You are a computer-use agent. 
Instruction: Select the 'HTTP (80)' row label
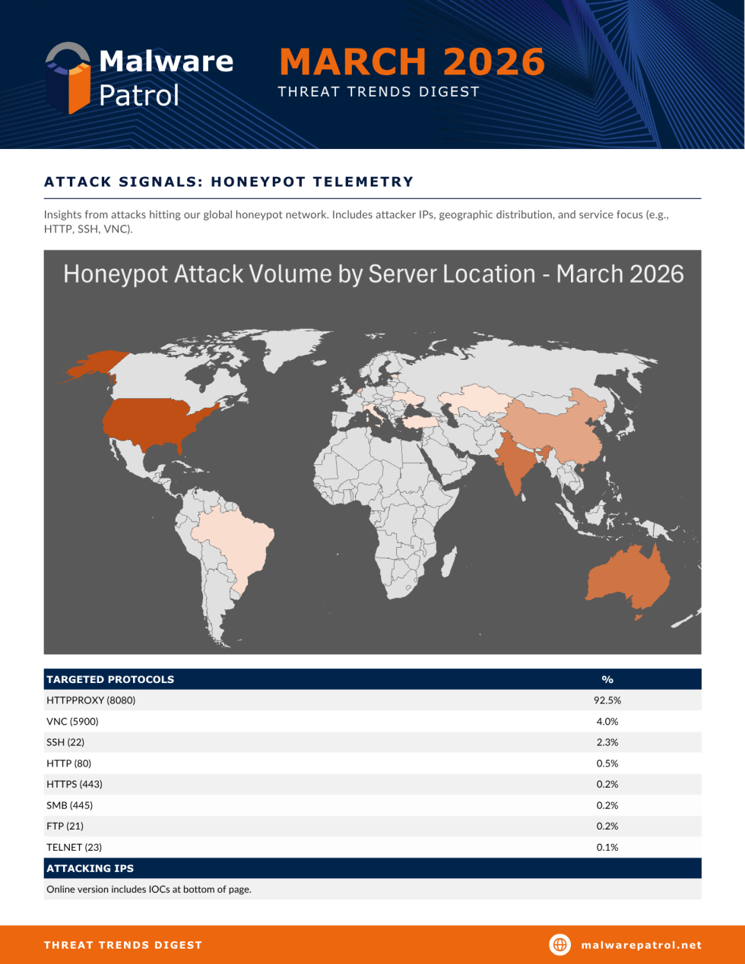(68, 763)
